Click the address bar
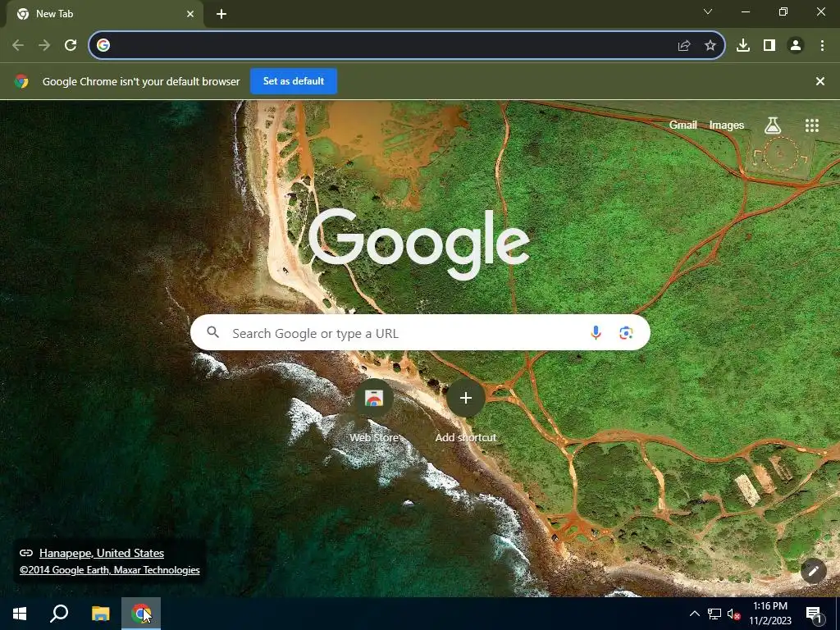Image resolution: width=840 pixels, height=630 pixels. coord(406,45)
